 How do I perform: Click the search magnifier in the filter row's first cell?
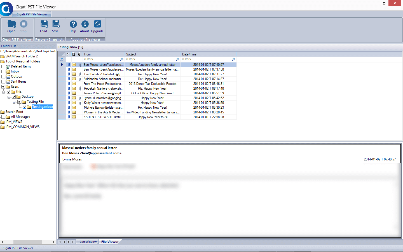click(62, 60)
